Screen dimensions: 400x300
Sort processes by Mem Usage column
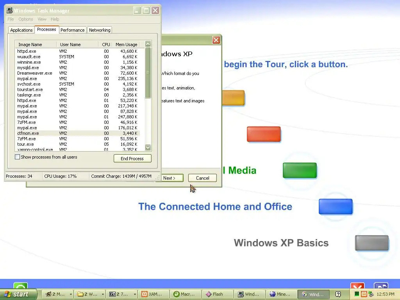click(x=126, y=45)
